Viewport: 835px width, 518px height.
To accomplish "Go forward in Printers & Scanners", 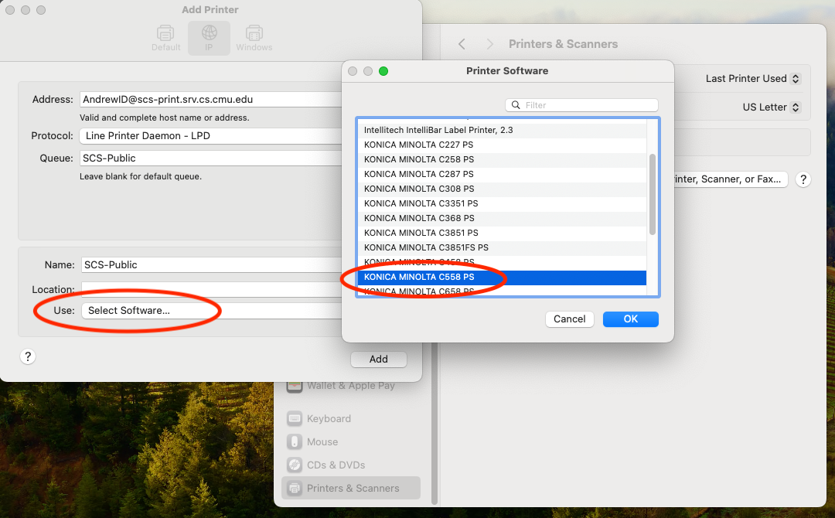I will [490, 44].
